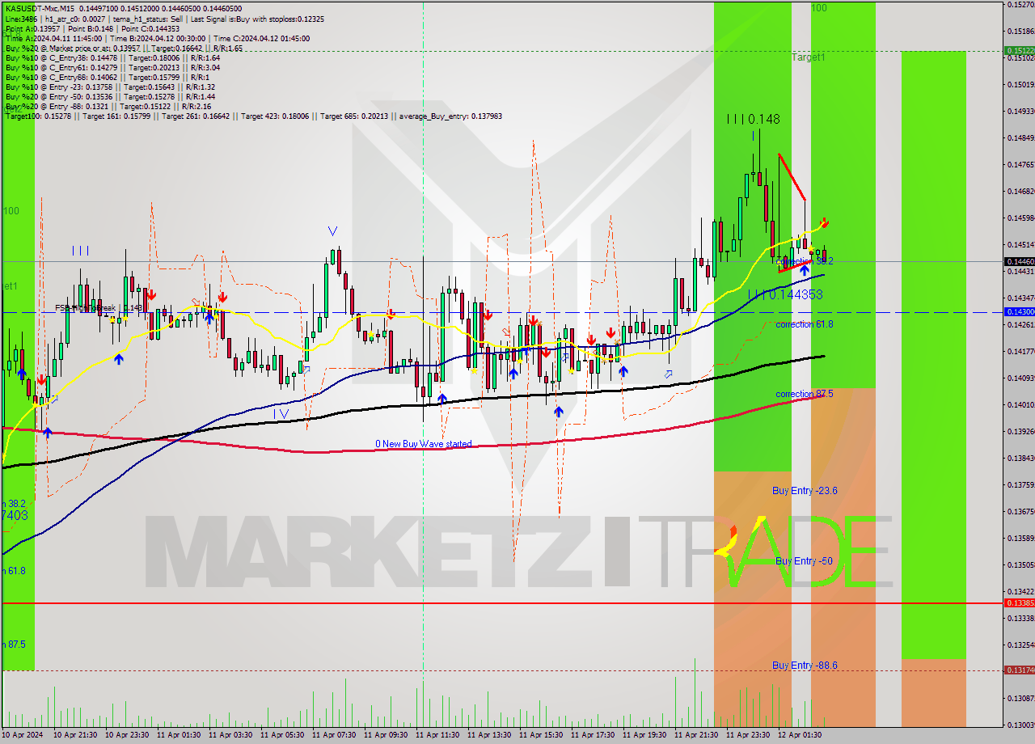
Task: Click the 'FSB-HighToBreak' level label
Action: pos(99,307)
